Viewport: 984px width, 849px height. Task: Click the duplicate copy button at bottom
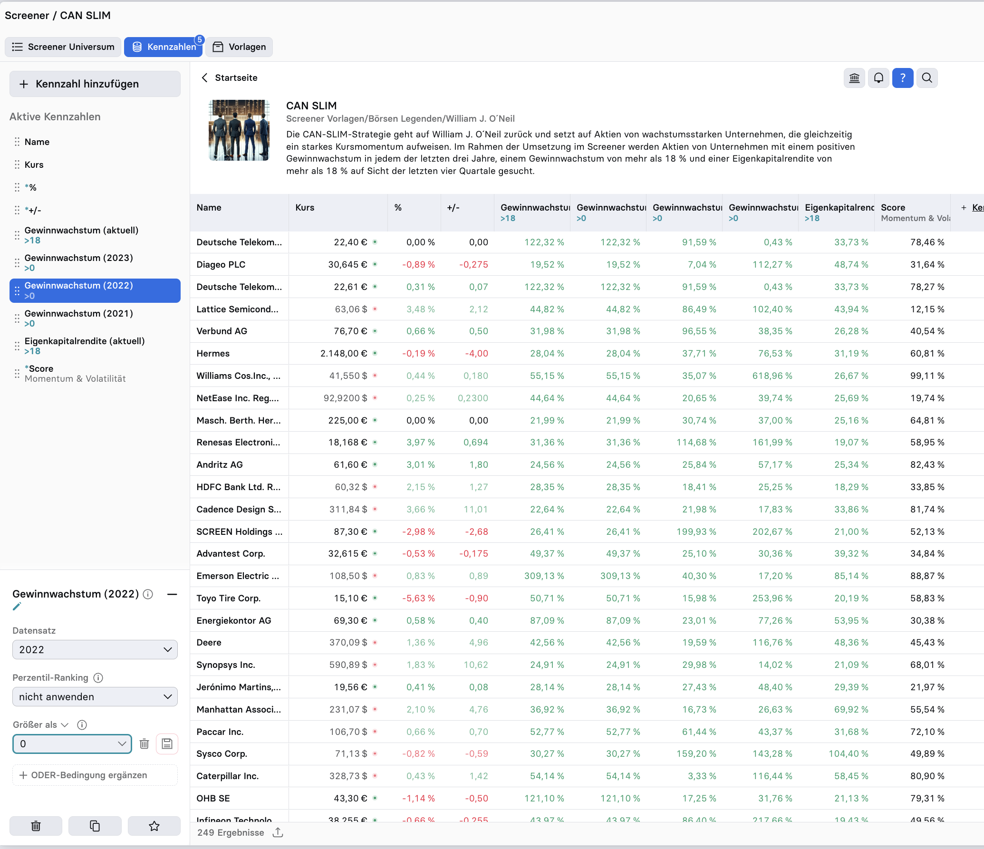pyautogui.click(x=95, y=826)
